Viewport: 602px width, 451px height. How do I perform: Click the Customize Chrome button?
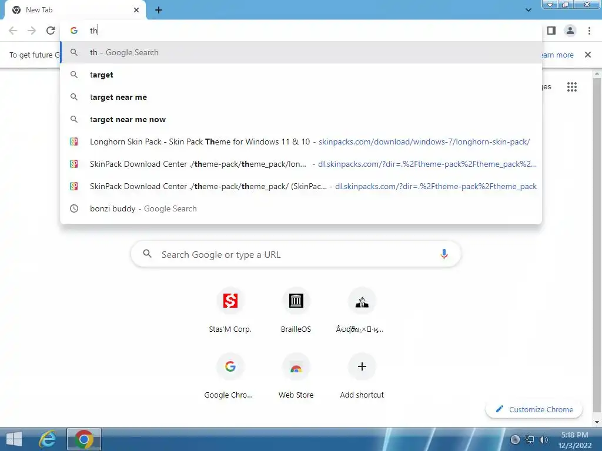coord(534,409)
